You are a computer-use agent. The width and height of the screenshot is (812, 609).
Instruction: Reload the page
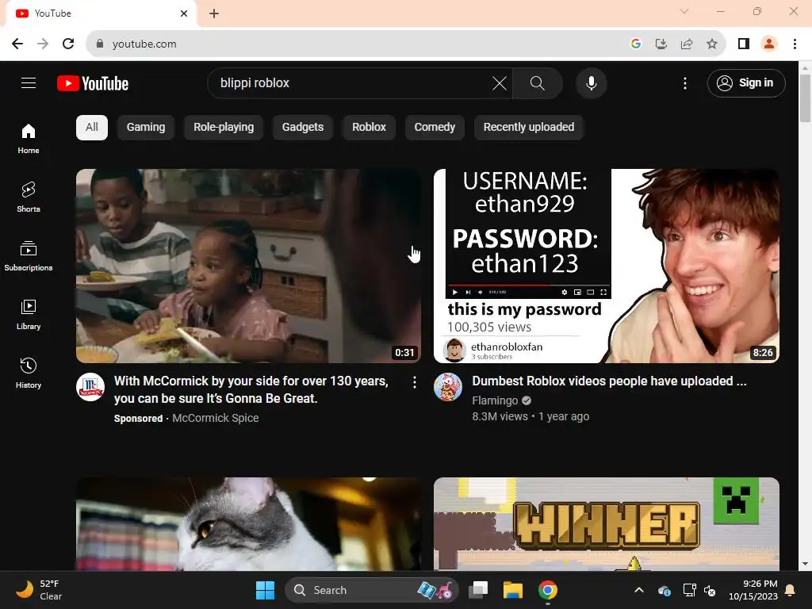coord(68,44)
